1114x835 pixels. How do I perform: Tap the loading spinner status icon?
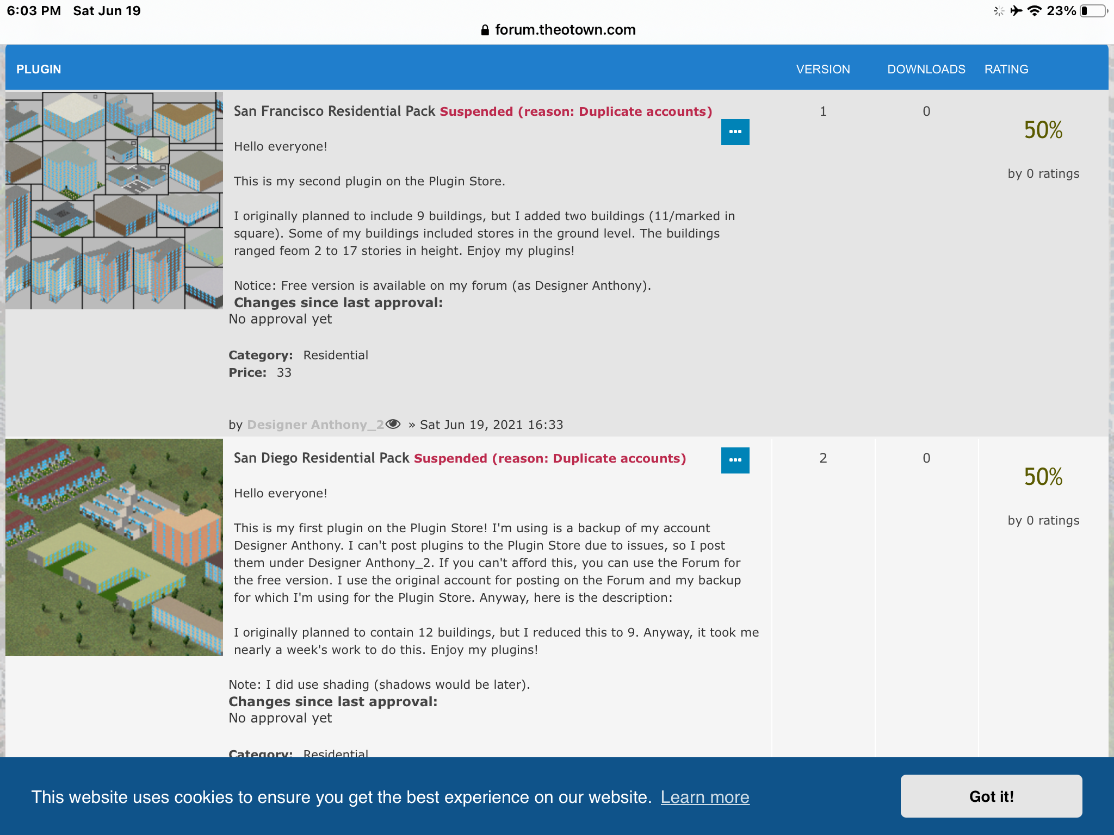click(x=999, y=11)
